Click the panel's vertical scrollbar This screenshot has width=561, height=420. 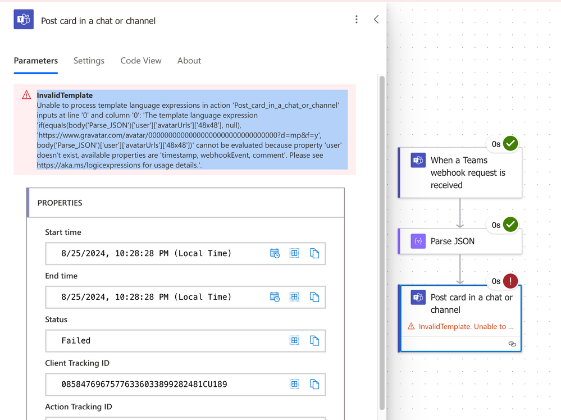coord(382,243)
